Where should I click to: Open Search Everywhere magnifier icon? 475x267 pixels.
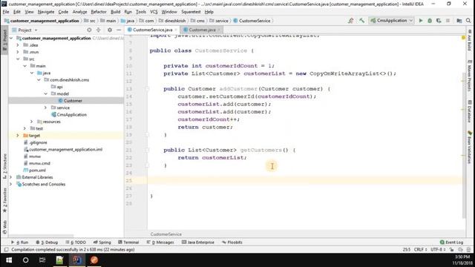(468, 21)
